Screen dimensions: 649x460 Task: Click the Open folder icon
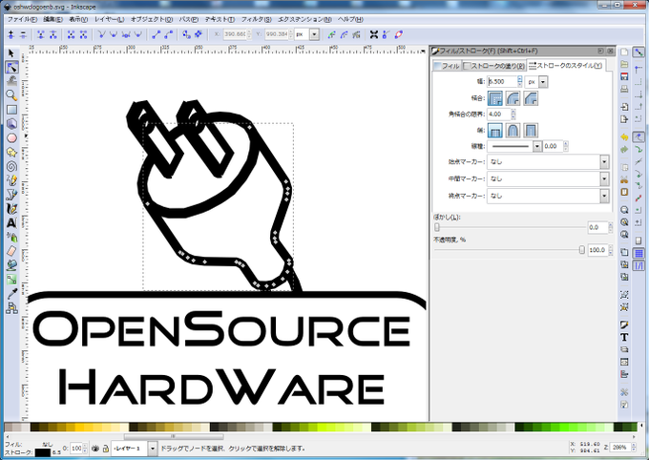(x=624, y=64)
